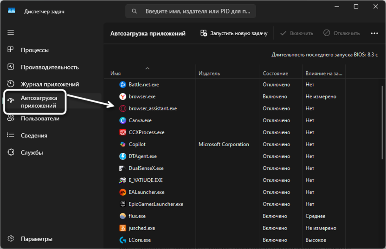Click the Издатель column header
This screenshot has height=249, width=386.
coord(209,74)
